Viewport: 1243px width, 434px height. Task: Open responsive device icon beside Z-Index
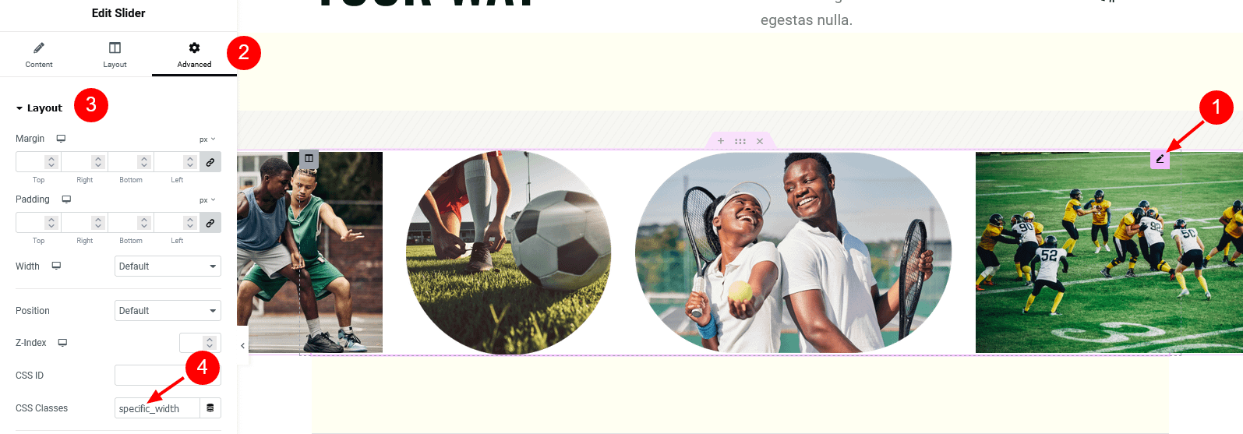[x=62, y=343]
